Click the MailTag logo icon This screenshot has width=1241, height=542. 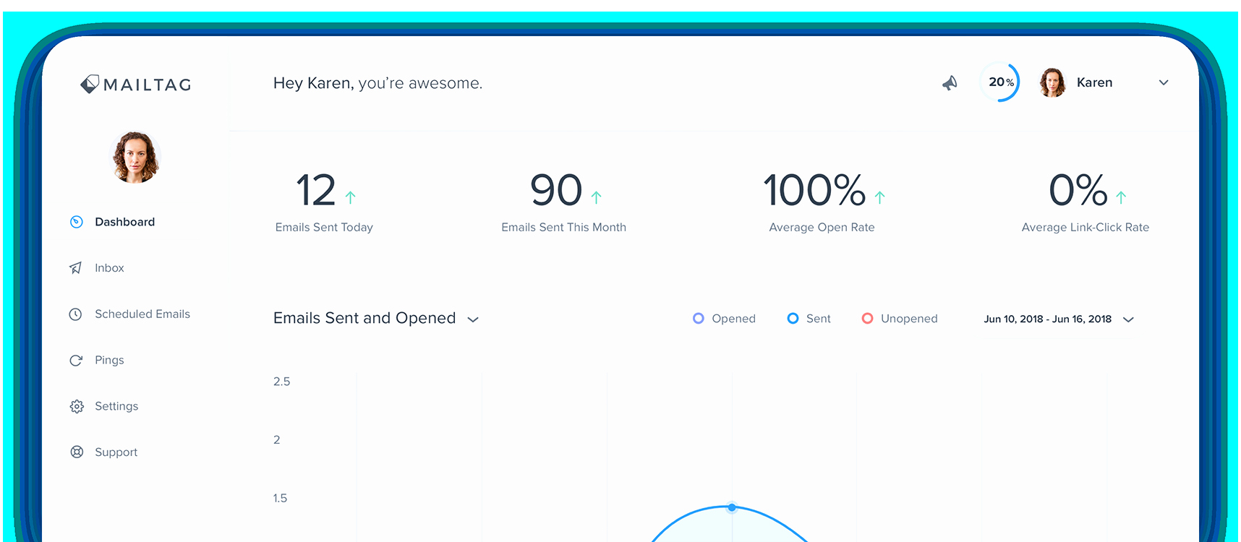pyautogui.click(x=90, y=85)
